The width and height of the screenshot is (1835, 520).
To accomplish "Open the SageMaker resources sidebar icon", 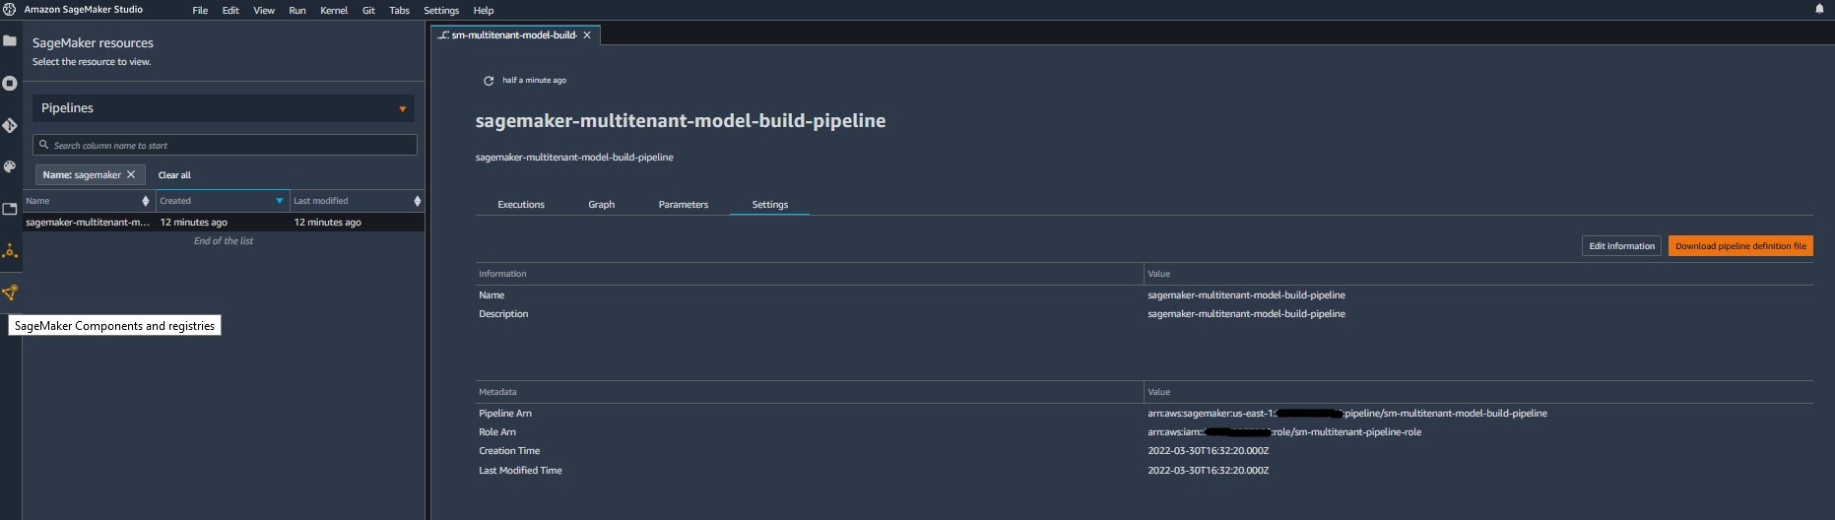I will click(10, 251).
